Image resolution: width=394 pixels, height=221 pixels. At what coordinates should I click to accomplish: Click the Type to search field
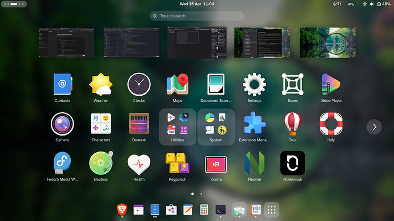pos(197,16)
